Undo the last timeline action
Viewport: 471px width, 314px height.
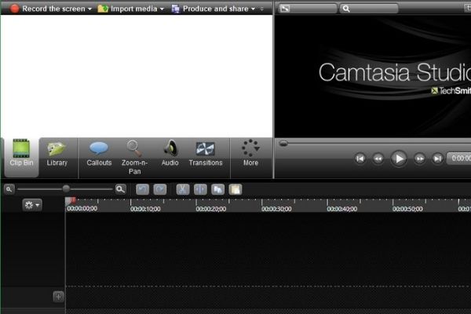(x=142, y=189)
